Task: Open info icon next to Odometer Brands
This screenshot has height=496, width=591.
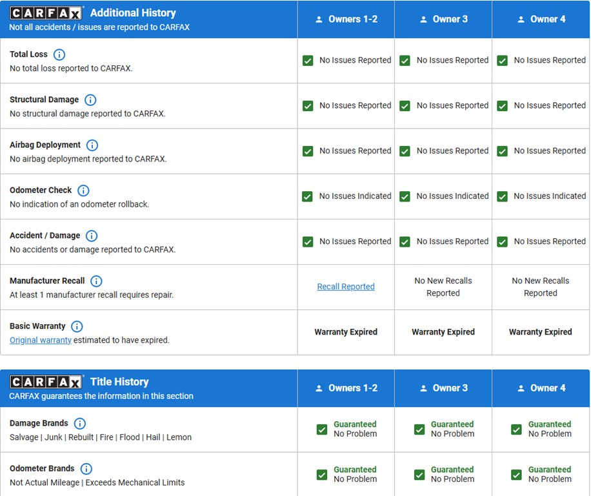Action: [86, 469]
